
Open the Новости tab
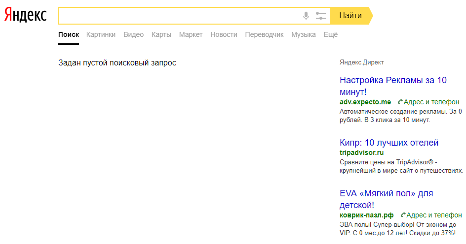224,34
